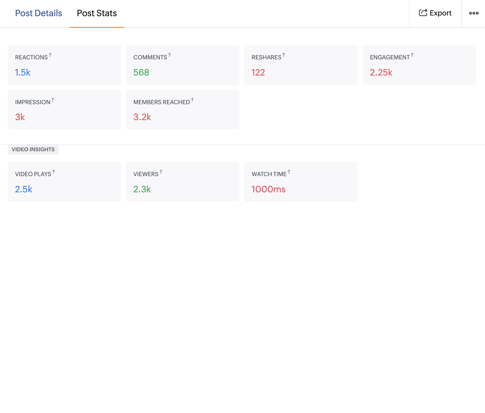Image resolution: width=485 pixels, height=413 pixels.
Task: Click the help icon beside Reactions
Action: 50,55
